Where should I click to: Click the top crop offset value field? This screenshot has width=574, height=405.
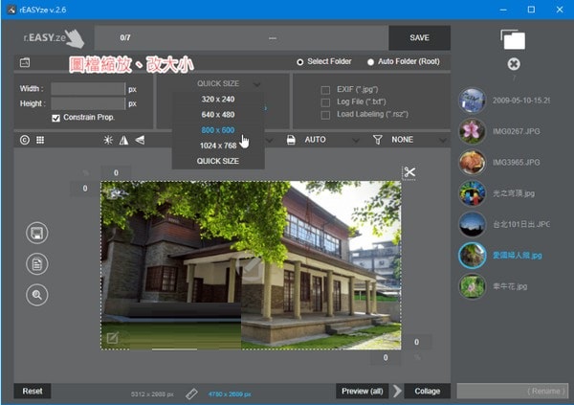(x=116, y=172)
